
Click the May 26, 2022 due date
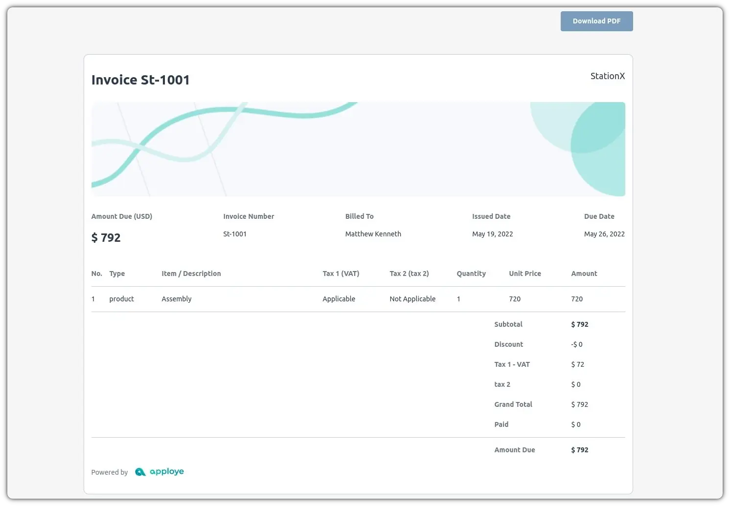point(604,234)
